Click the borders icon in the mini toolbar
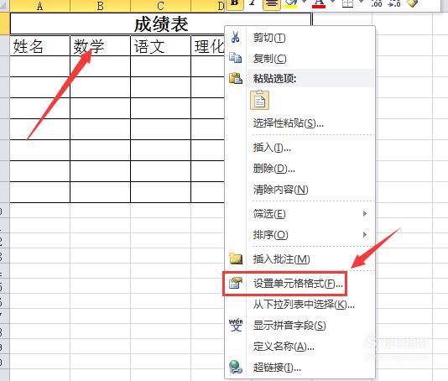Viewport: 448px width, 381px height. point(347,3)
